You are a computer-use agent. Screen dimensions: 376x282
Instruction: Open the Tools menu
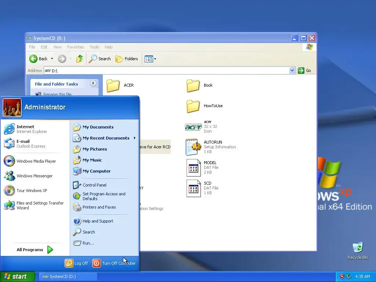[94, 47]
